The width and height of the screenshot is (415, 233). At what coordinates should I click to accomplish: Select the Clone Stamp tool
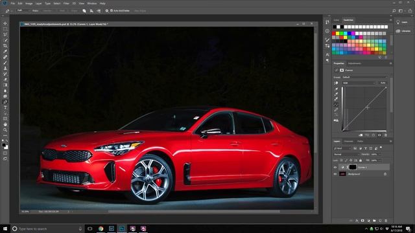5,68
